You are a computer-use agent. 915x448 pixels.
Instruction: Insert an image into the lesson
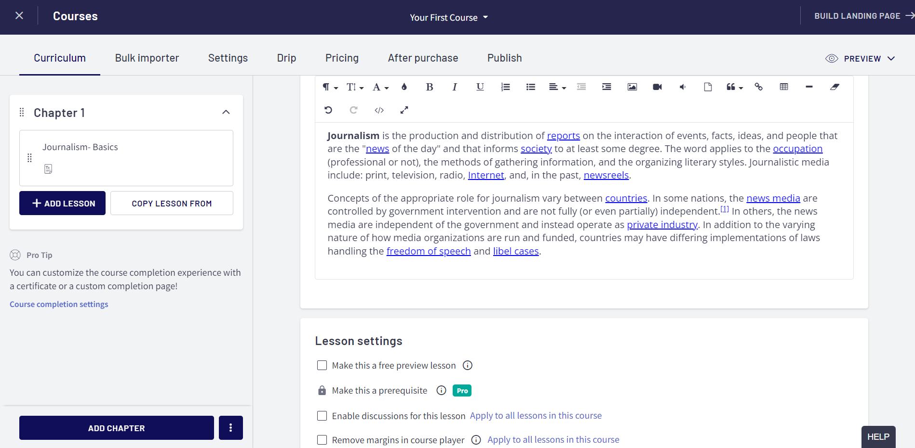pyautogui.click(x=632, y=87)
